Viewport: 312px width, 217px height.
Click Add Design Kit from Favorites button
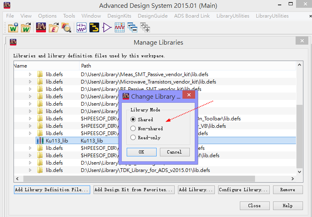tap(134, 190)
